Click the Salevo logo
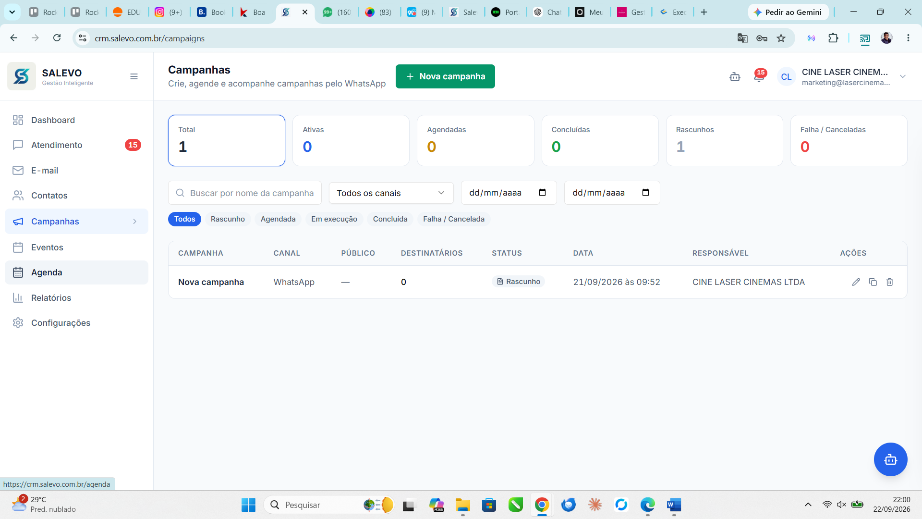This screenshot has height=519, width=922. pyautogui.click(x=22, y=76)
